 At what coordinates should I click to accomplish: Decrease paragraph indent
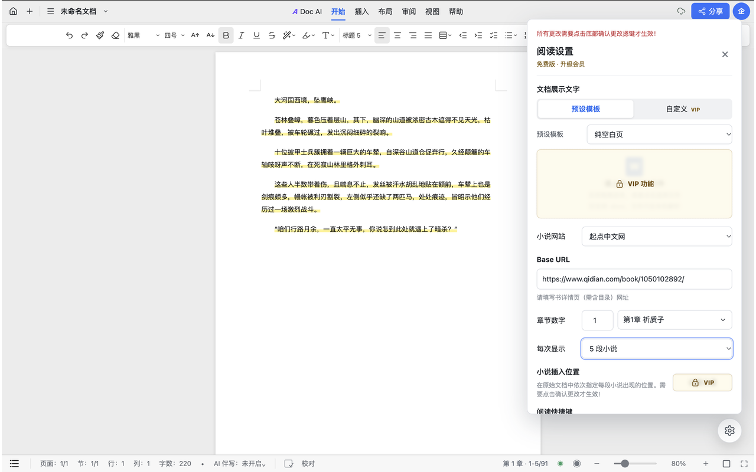(x=463, y=35)
